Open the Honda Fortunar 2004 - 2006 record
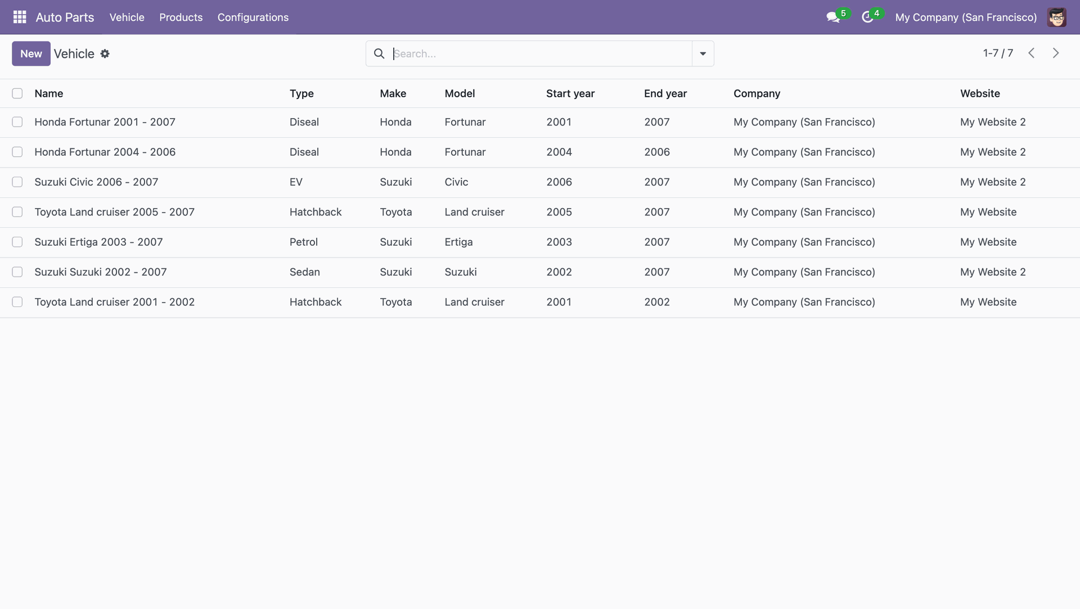1080x609 pixels. pos(105,152)
